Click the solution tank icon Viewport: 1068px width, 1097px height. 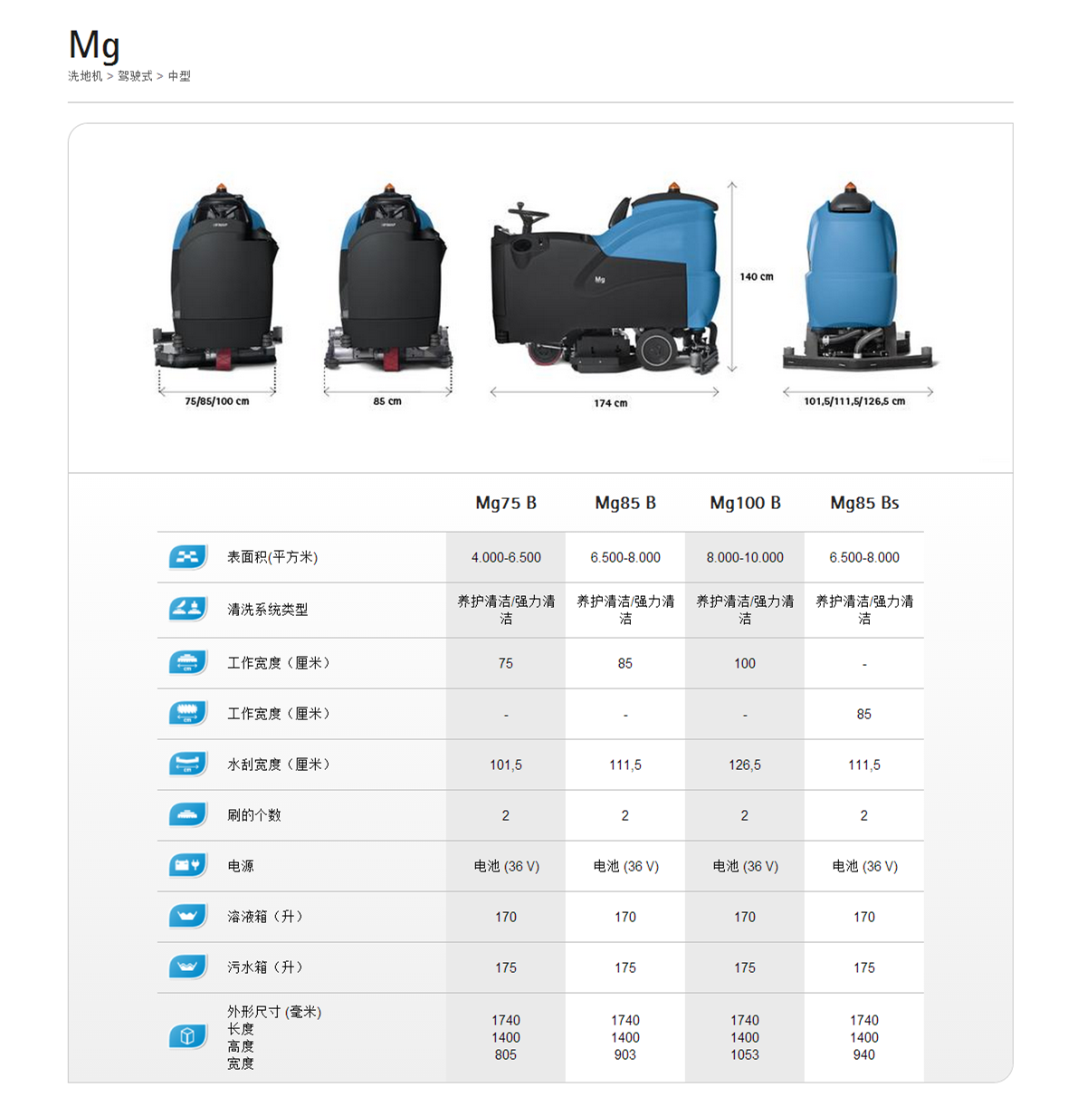point(188,916)
